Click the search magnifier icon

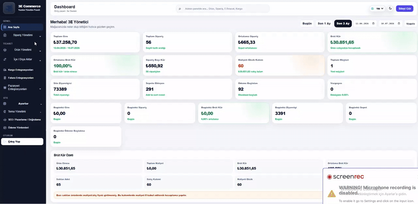180,9
